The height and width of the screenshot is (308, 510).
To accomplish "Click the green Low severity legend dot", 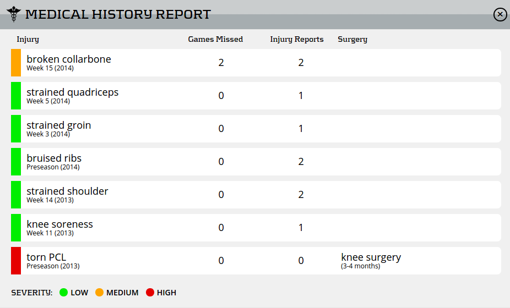I will coord(64,293).
